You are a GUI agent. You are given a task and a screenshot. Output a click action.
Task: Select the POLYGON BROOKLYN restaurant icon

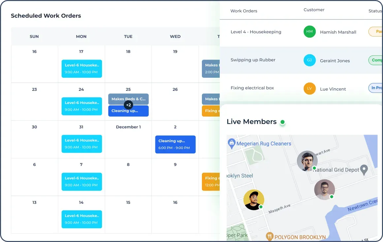(269, 236)
